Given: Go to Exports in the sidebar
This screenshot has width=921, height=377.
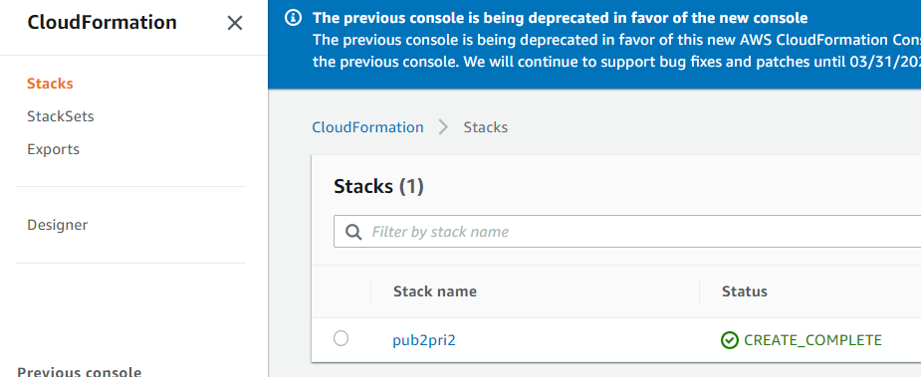Looking at the screenshot, I should click(53, 149).
